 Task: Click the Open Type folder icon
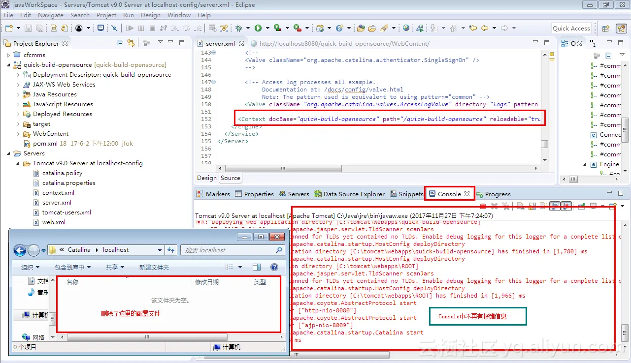coord(361,28)
